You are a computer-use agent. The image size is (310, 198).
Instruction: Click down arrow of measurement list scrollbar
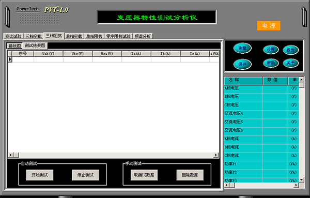301,179
